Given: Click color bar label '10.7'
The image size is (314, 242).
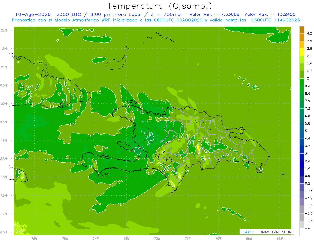Looking at the screenshot, I should tap(309, 71).
